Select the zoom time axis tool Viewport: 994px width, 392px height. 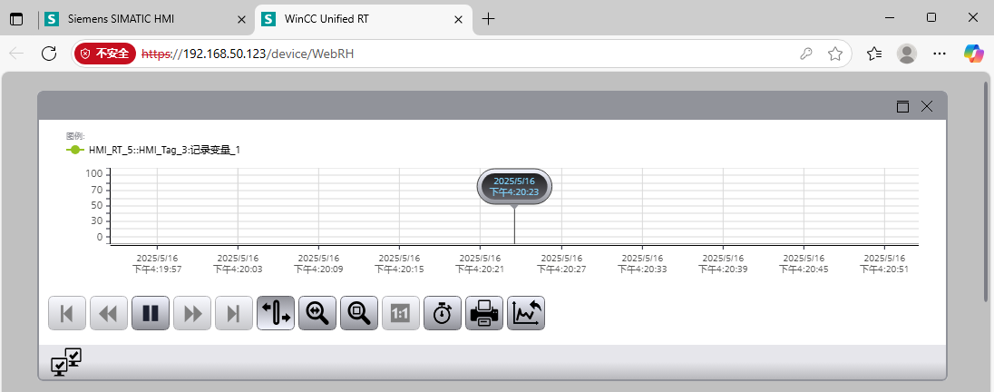[317, 313]
